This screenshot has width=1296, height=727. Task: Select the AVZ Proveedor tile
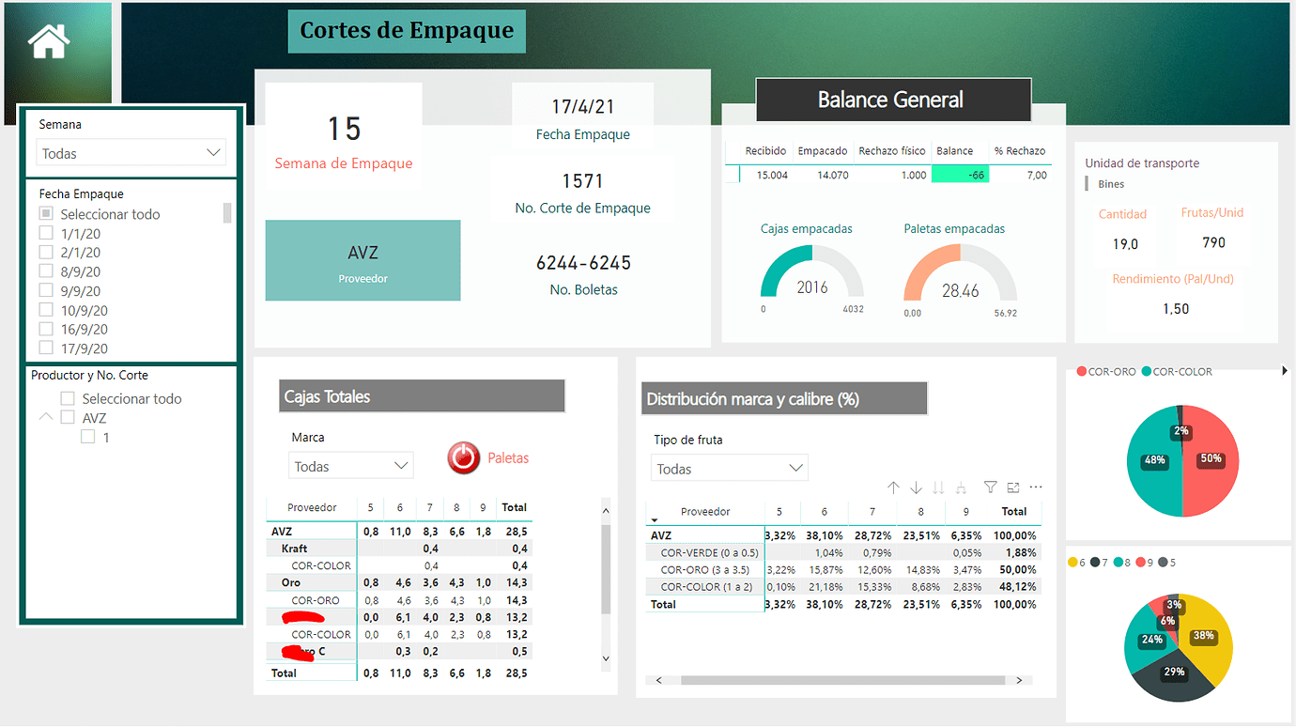[363, 260]
